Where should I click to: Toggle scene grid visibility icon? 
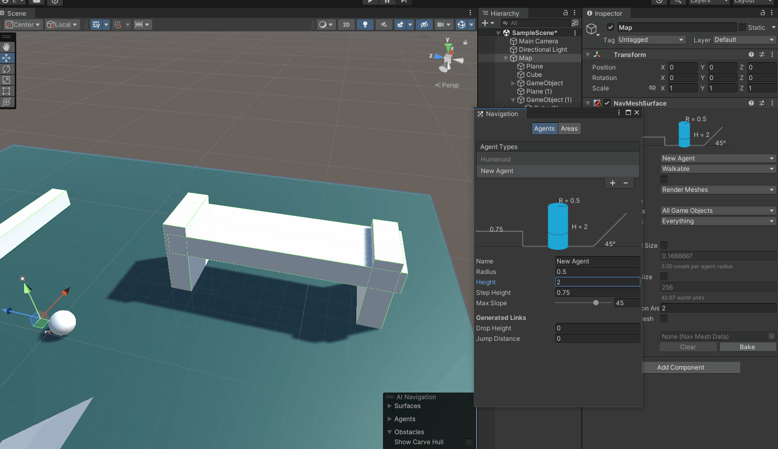pyautogui.click(x=96, y=25)
